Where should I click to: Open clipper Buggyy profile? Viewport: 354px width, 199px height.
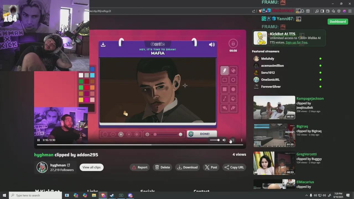317,159
